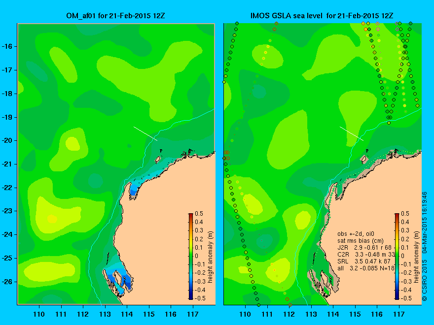Select the -18 latitude axis label
Viewport: 434px width, 325px height.
[x=6, y=94]
